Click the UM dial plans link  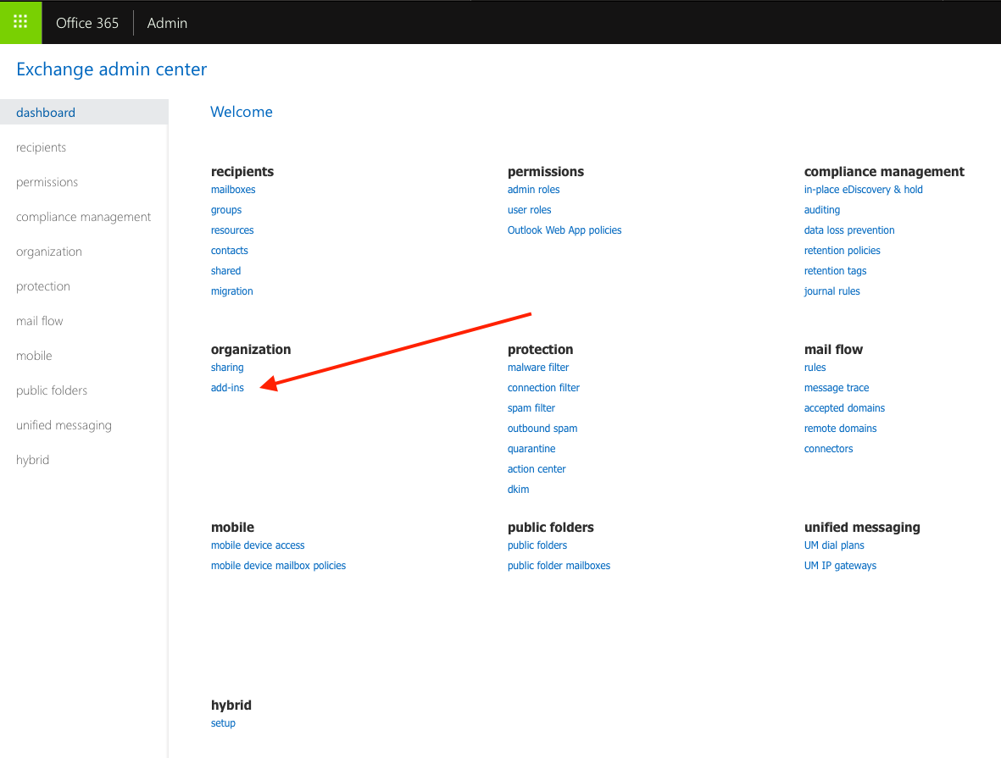click(x=834, y=545)
